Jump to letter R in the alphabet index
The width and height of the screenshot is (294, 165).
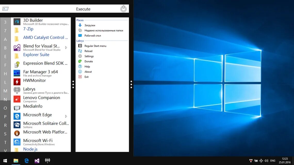click(5, 125)
